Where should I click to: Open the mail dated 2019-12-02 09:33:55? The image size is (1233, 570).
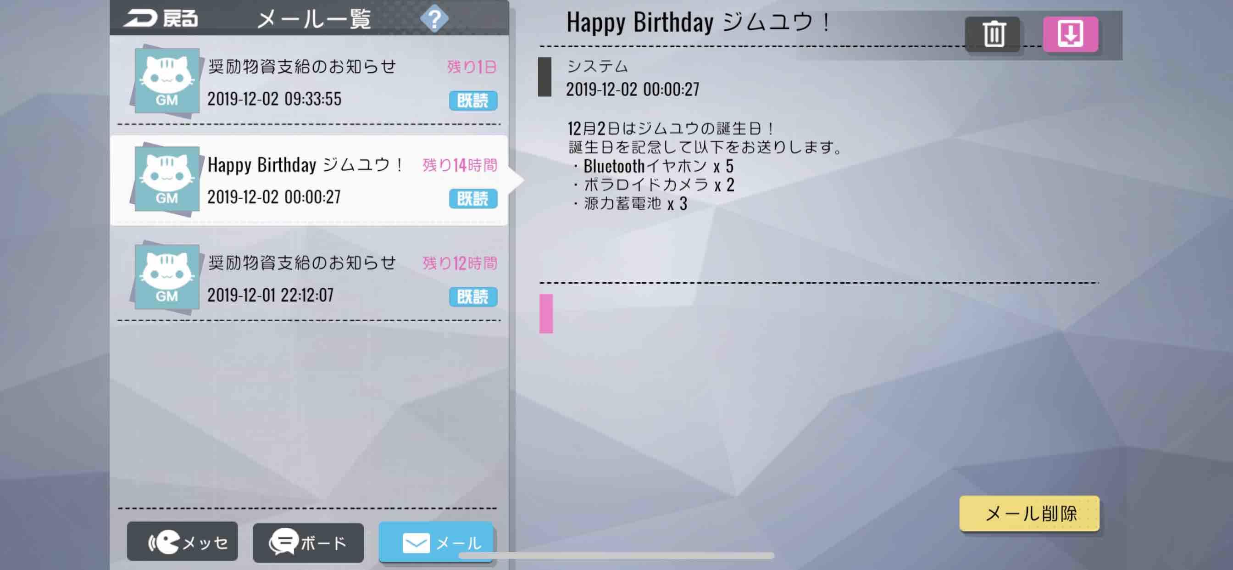pos(309,81)
